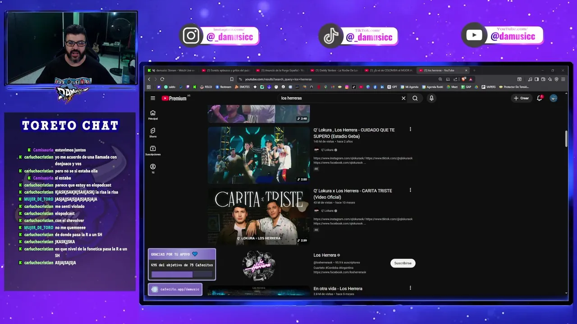
Task: Open the VAPERS bookmark
Action: (489, 87)
